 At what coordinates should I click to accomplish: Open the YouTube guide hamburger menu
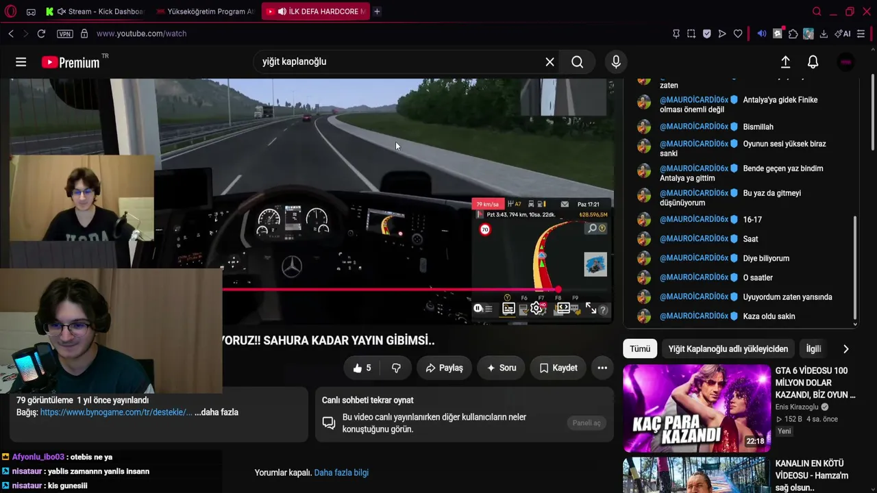[21, 62]
